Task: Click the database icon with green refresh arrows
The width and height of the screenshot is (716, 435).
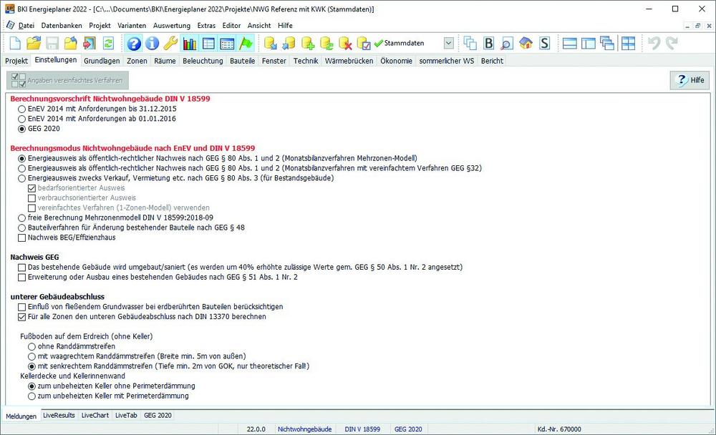Action: point(326,44)
